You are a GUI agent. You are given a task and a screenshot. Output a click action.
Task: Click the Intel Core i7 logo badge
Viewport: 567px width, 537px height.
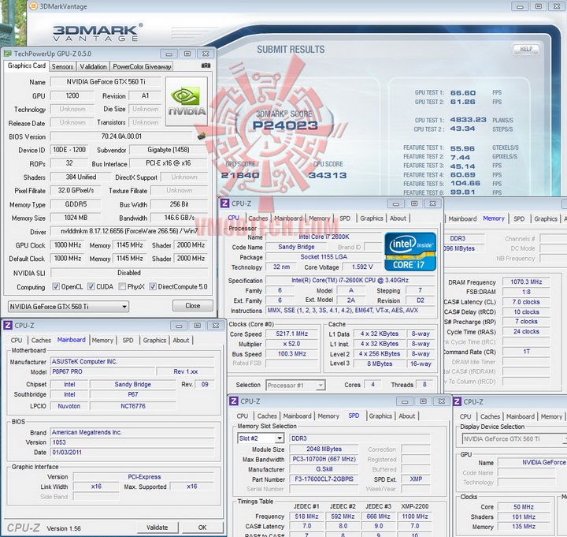(x=409, y=251)
